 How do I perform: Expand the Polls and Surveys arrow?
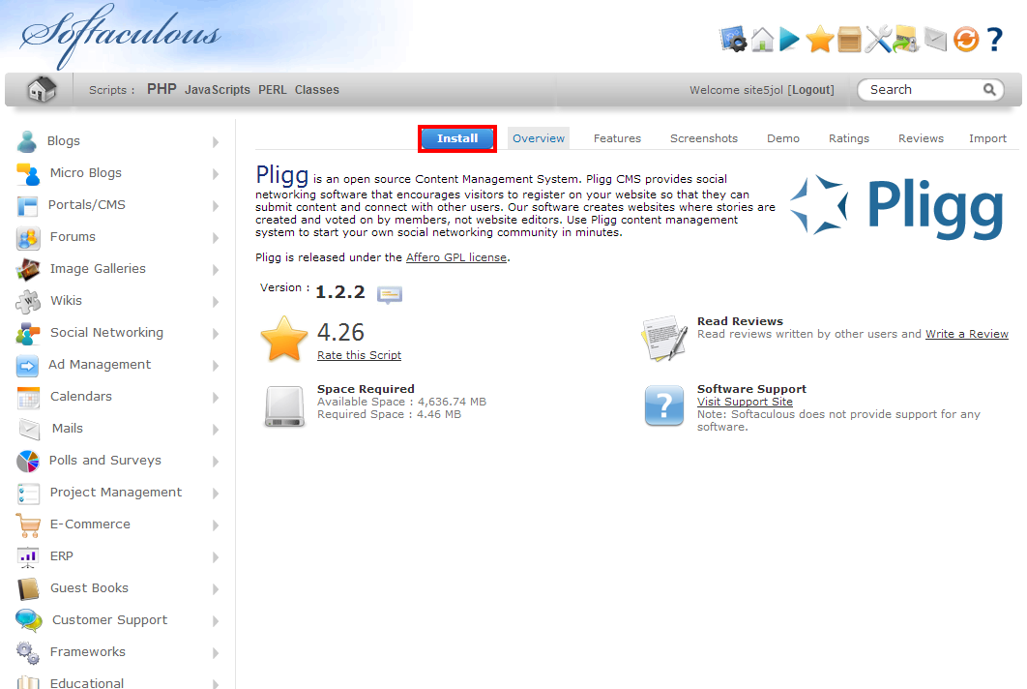coord(216,462)
